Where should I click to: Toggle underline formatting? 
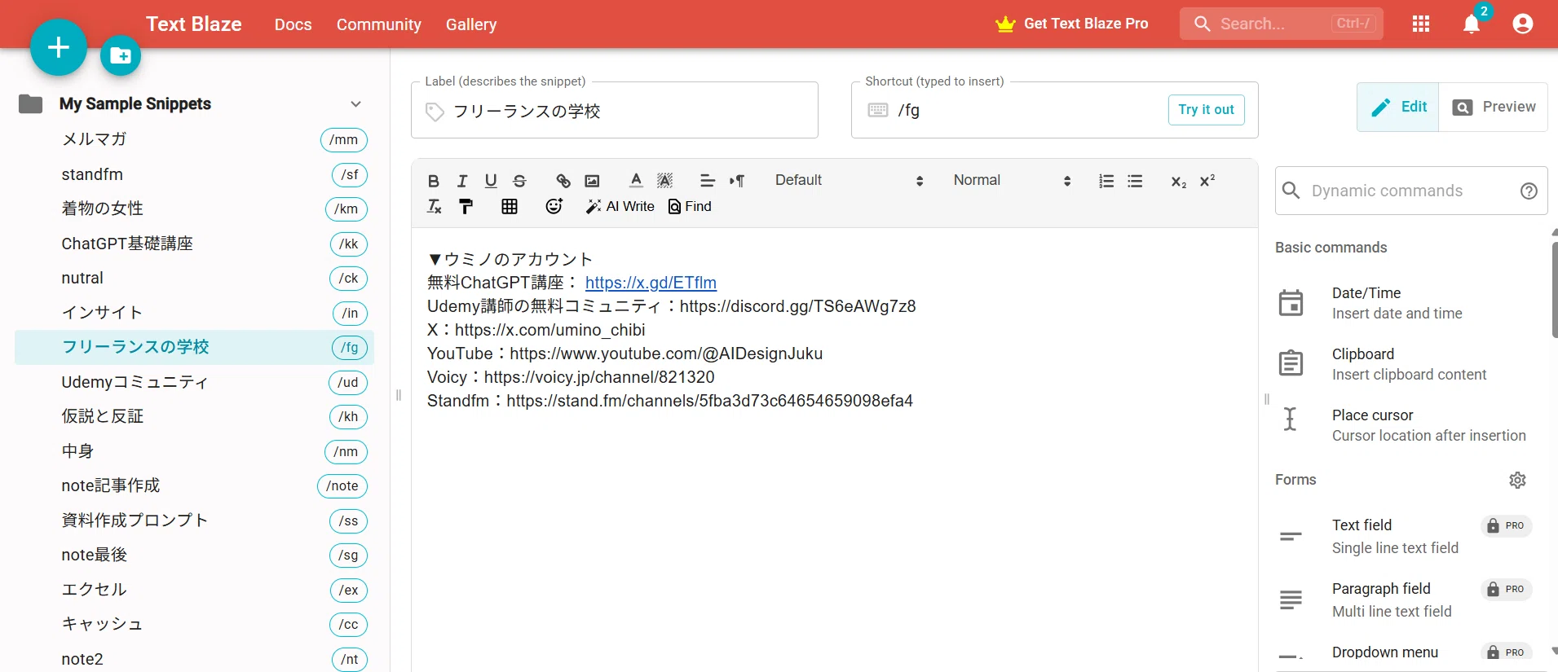pyautogui.click(x=490, y=181)
